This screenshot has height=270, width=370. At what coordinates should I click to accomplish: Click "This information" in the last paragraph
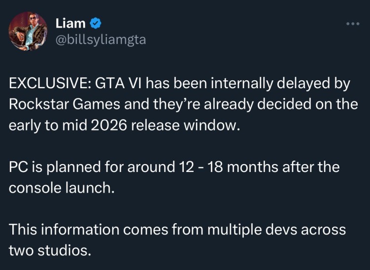(64, 230)
